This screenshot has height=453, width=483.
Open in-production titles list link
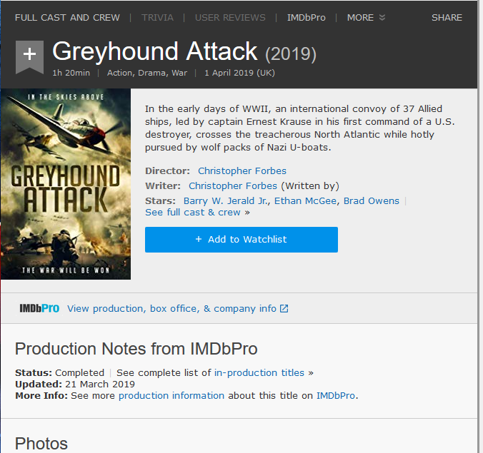[x=259, y=373]
